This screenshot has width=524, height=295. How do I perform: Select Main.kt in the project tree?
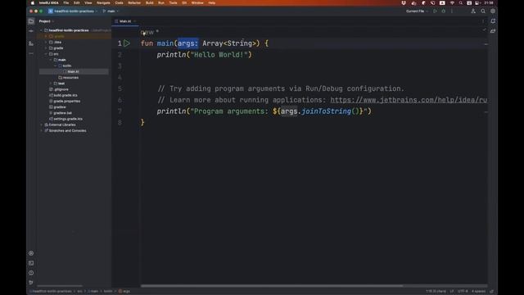click(x=74, y=71)
